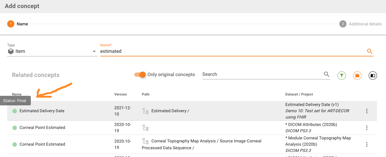
Task: Click the Dataset / Project column header
Action: click(x=299, y=94)
